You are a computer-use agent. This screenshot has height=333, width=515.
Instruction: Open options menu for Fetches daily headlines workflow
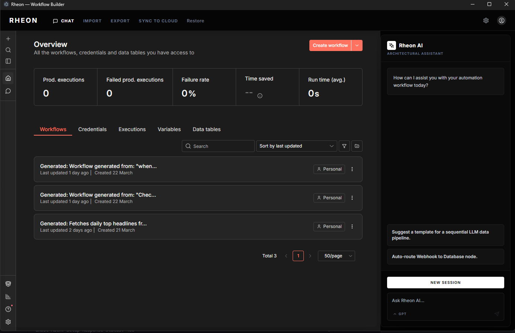pyautogui.click(x=352, y=226)
